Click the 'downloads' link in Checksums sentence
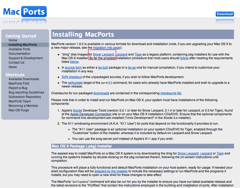 click(101, 93)
